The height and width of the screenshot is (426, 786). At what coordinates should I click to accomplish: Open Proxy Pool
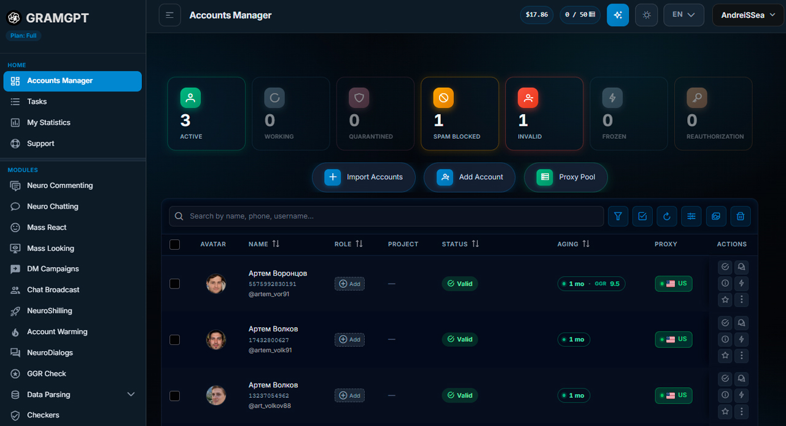(x=566, y=177)
